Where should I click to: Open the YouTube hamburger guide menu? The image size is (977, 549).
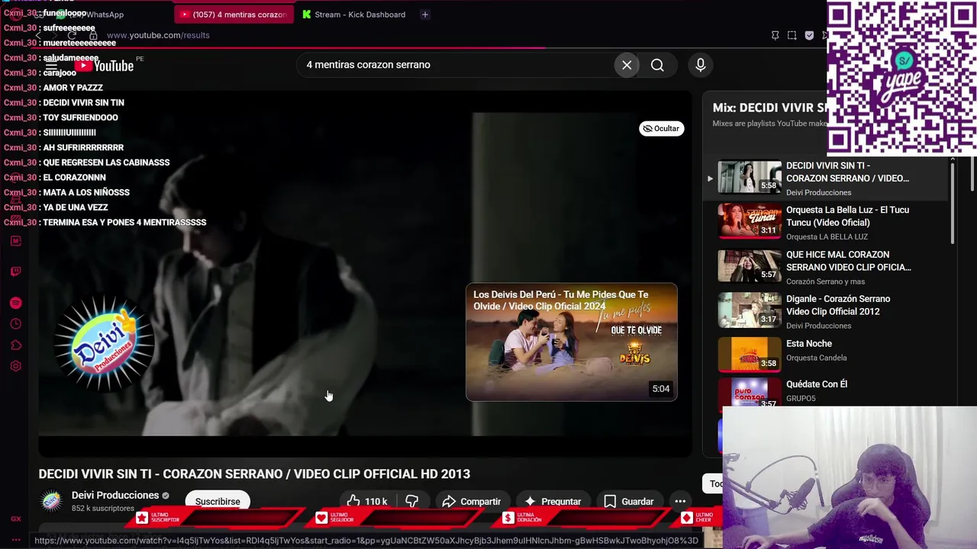(x=51, y=66)
